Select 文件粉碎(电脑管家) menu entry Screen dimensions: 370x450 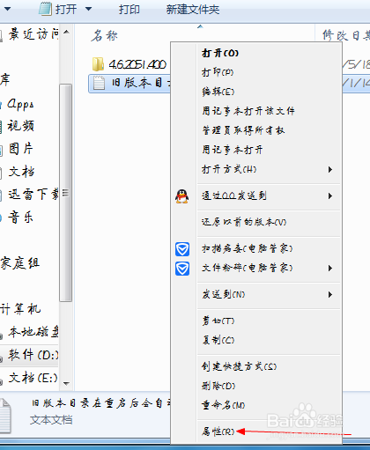click(248, 268)
